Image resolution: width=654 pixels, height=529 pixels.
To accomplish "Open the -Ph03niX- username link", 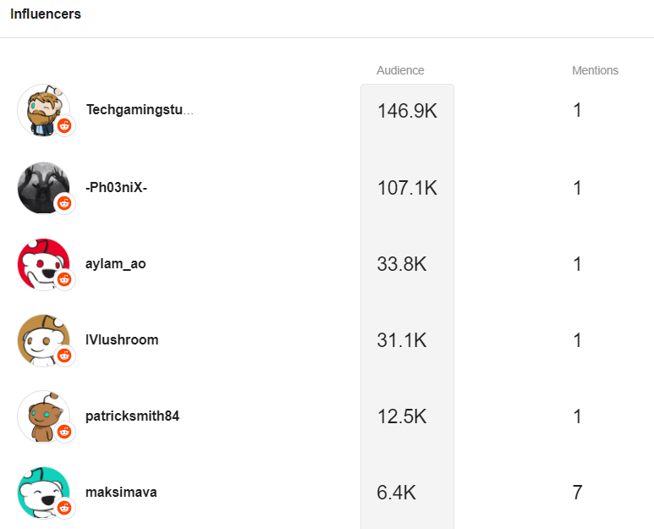I will [117, 187].
